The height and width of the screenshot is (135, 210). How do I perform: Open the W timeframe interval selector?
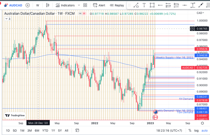tap(38, 5)
